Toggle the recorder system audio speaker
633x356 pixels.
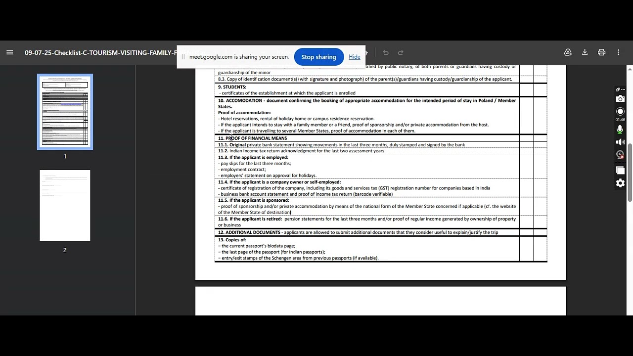620,142
